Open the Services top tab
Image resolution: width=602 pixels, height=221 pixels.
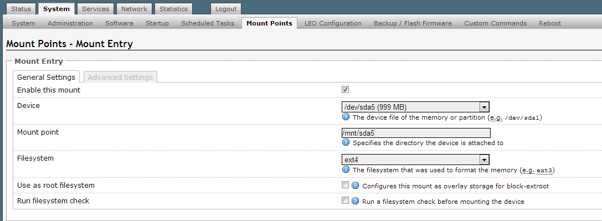point(95,9)
